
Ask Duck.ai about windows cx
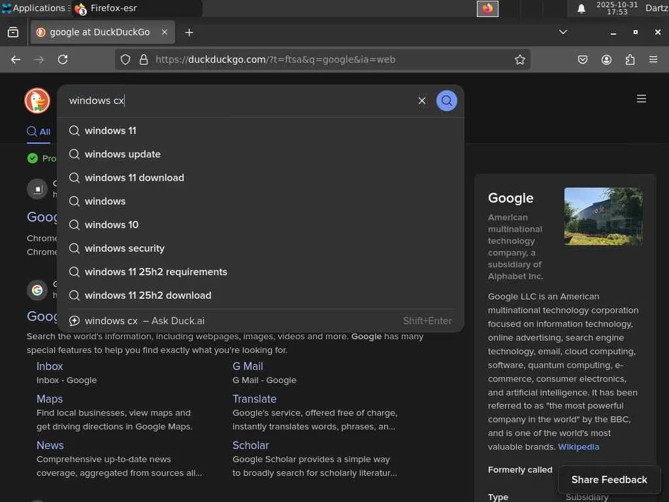coord(261,320)
